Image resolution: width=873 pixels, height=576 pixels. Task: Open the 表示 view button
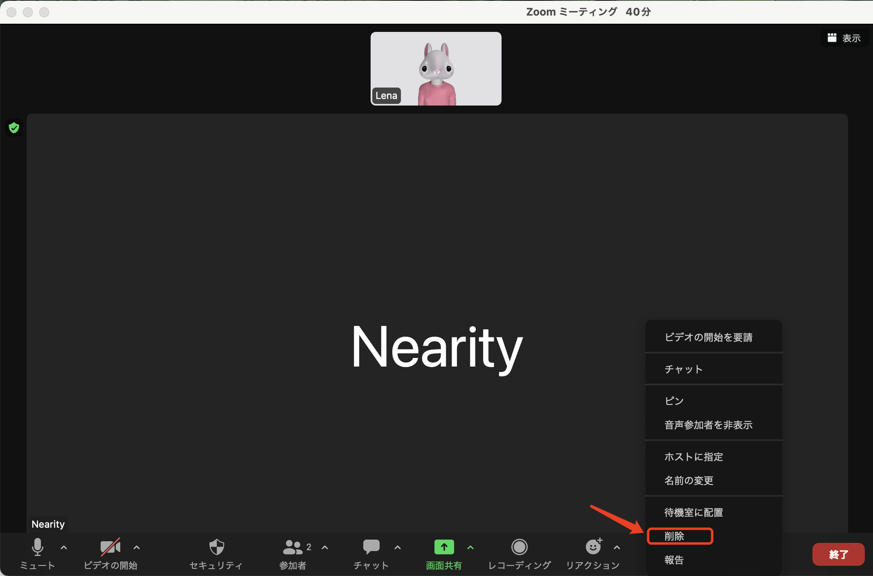pyautogui.click(x=845, y=38)
